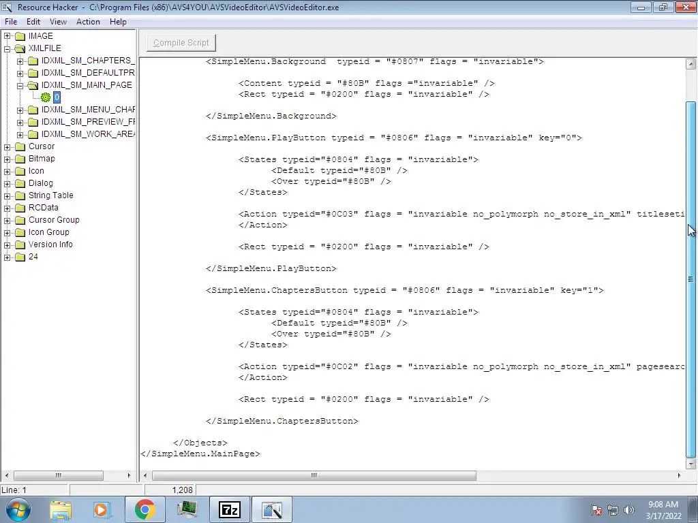Click the Bitmap folder icon

point(20,159)
